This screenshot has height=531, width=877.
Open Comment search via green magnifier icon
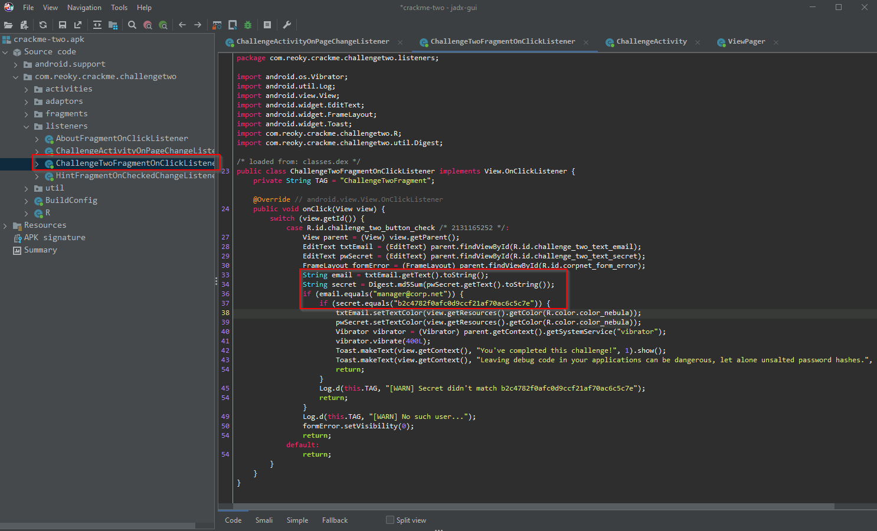(163, 25)
